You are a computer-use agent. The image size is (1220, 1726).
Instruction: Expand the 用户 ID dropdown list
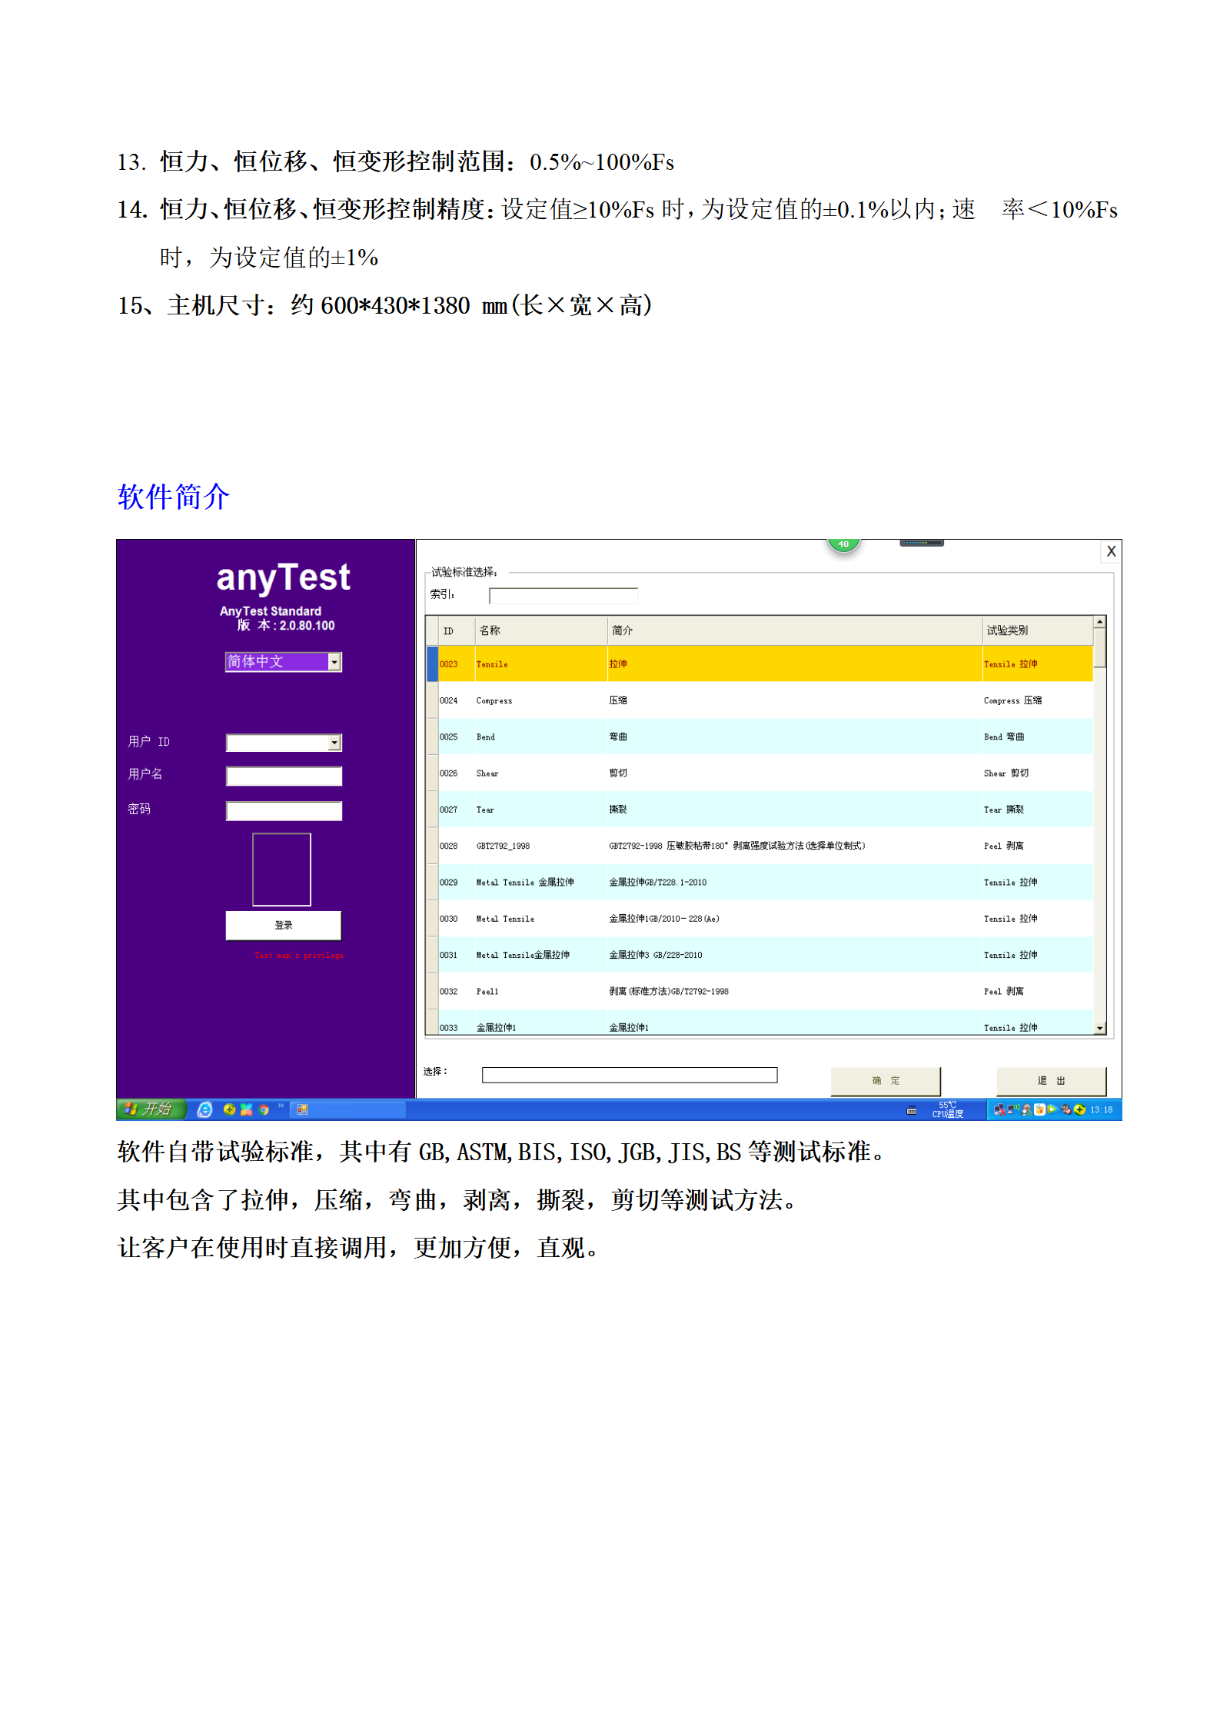click(334, 743)
